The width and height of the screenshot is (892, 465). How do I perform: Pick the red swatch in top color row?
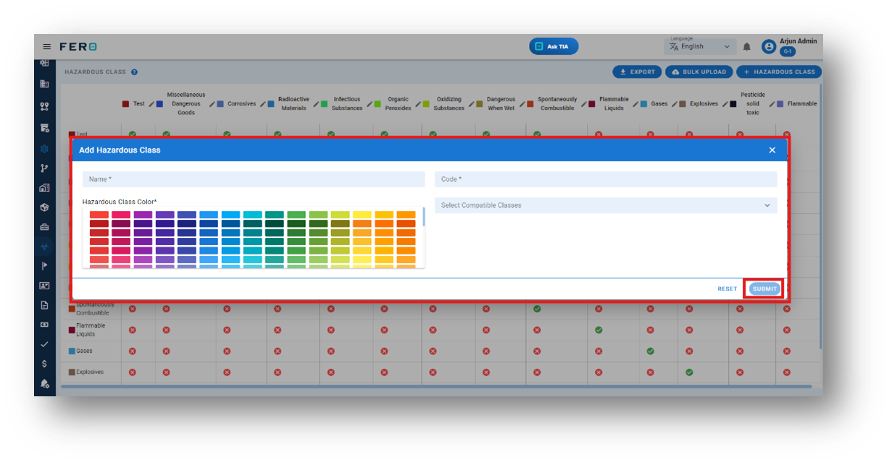coord(99,215)
